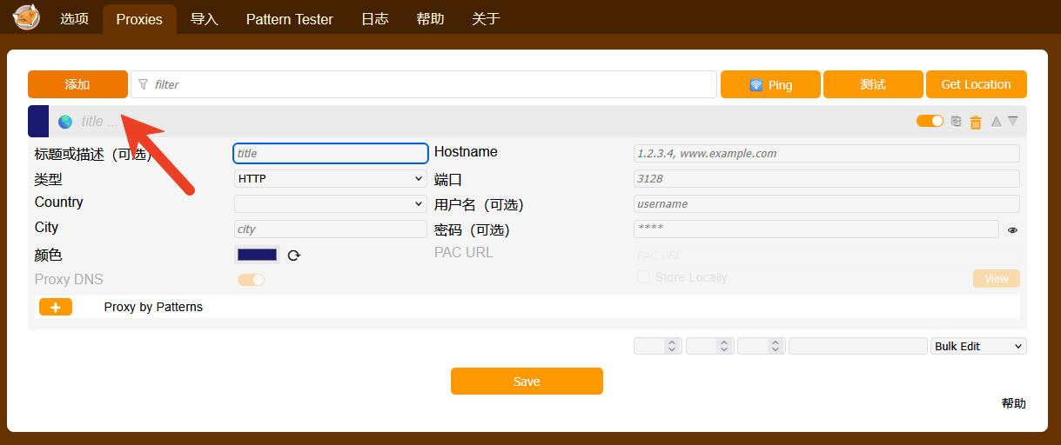This screenshot has width=1061, height=445.
Task: Open the 日志 tab
Action: point(374,19)
